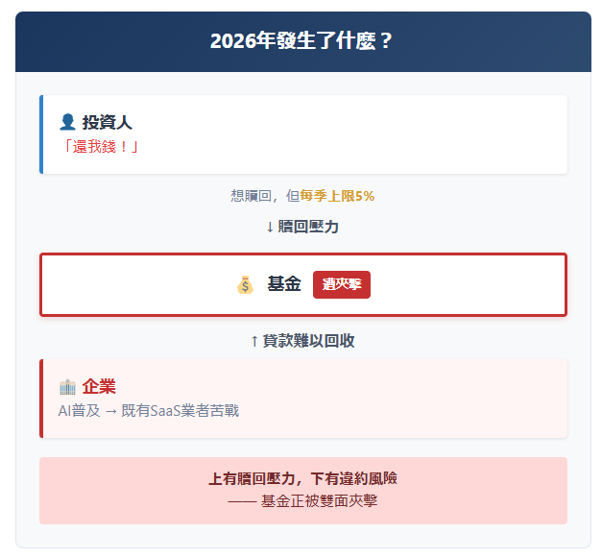Click the 贖回壓力 label
Screen dimensions: 602x557
pos(308,227)
